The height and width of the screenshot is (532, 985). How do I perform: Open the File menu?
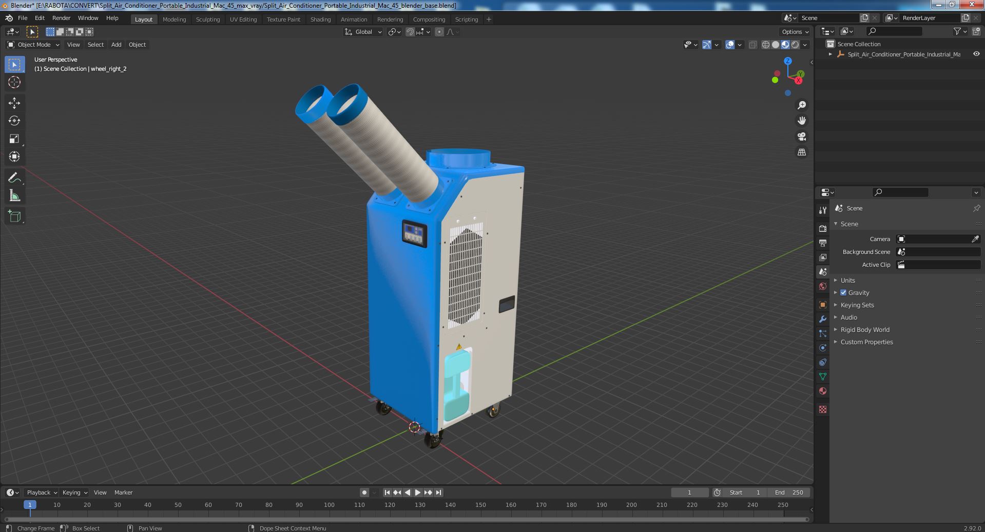pyautogui.click(x=23, y=18)
